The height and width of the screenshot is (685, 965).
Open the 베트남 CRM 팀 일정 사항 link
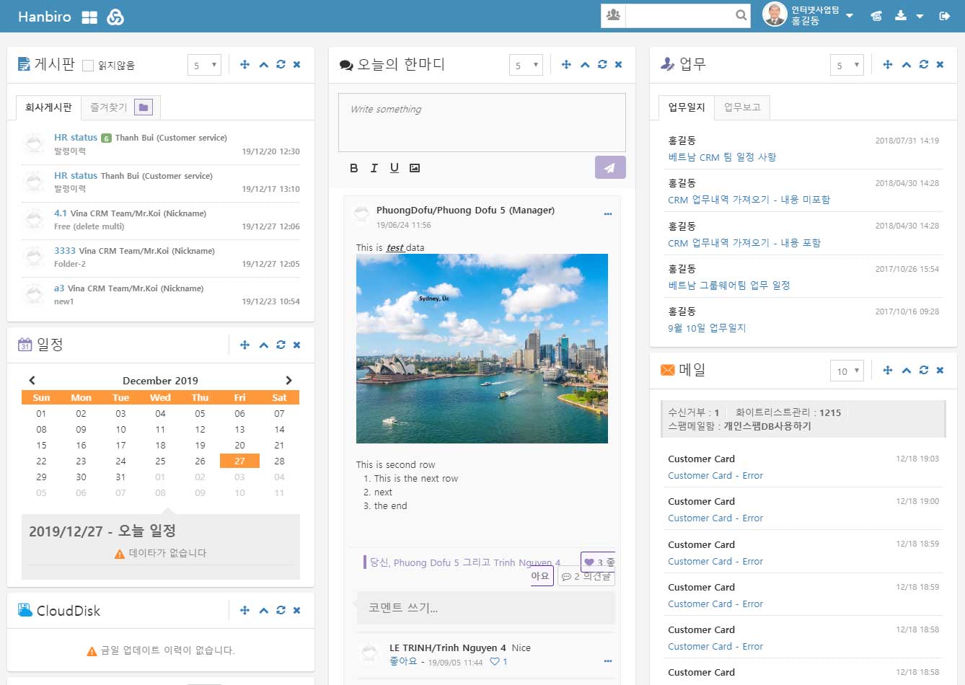point(721,157)
